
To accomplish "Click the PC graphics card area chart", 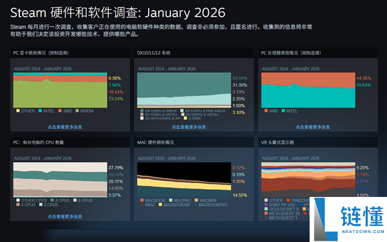I will coord(60,90).
